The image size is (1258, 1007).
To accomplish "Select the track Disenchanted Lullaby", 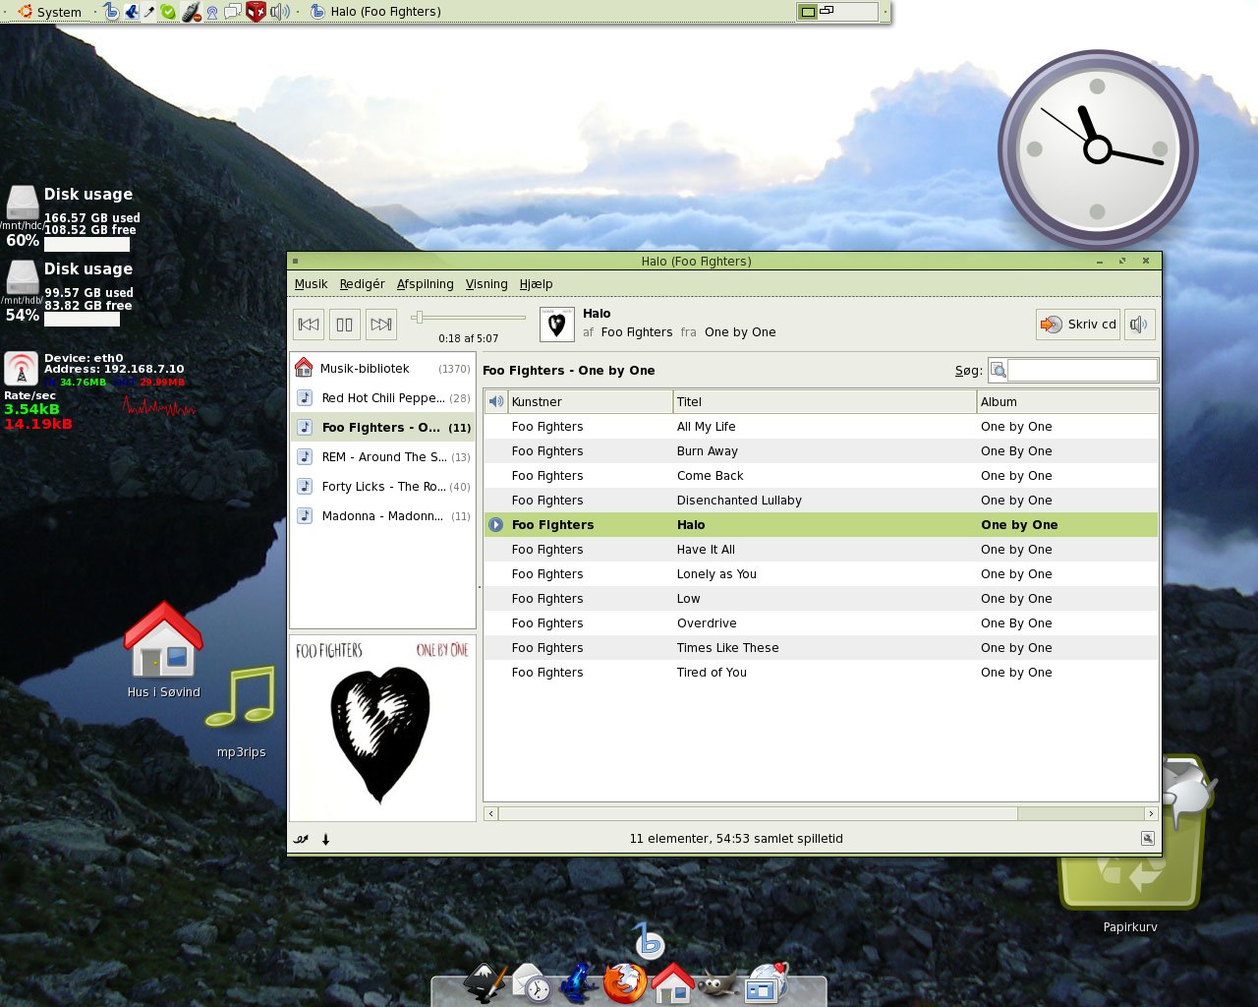I will pos(821,501).
